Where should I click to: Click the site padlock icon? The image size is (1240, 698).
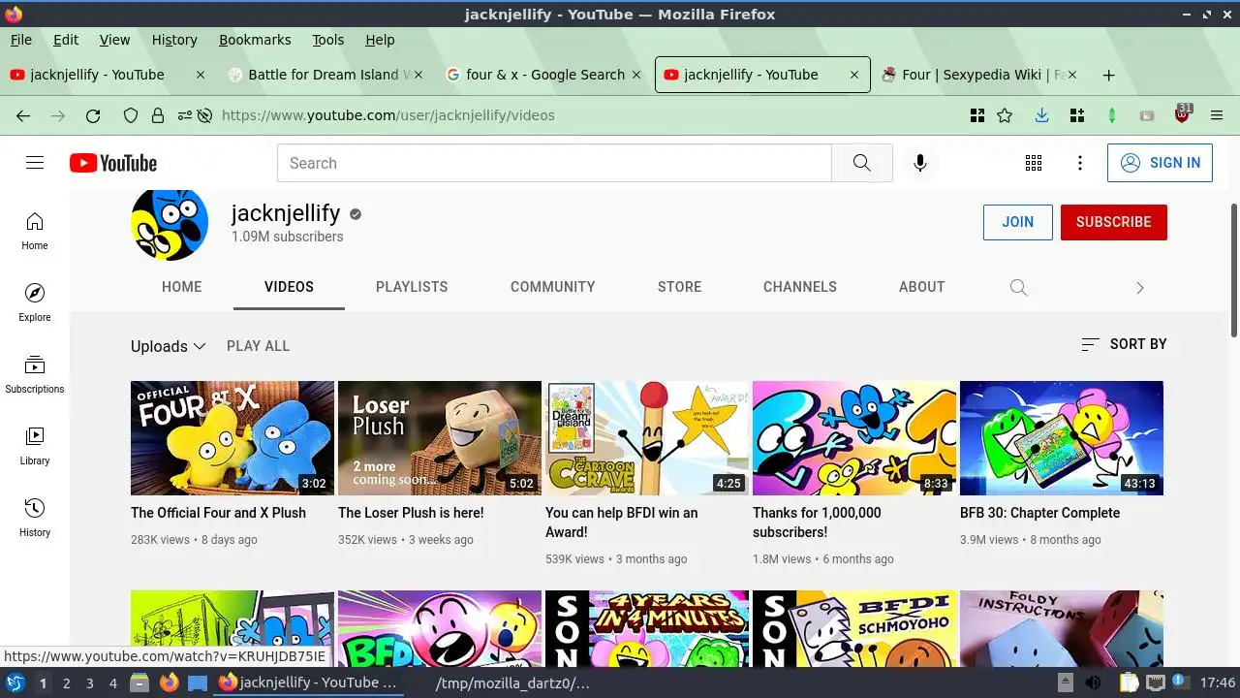[x=157, y=115]
